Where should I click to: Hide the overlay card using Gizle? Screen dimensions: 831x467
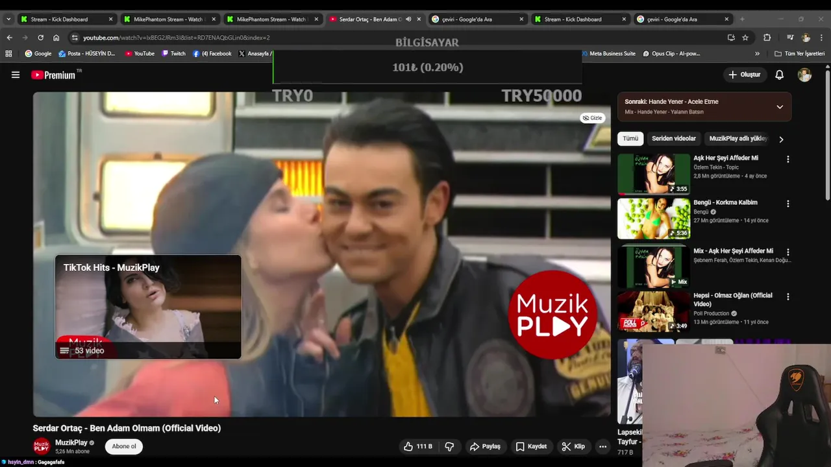(x=592, y=118)
